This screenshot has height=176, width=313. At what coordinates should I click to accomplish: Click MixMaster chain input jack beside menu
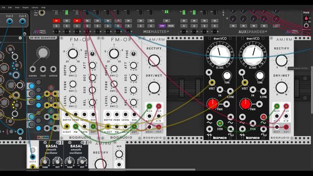(42, 13)
